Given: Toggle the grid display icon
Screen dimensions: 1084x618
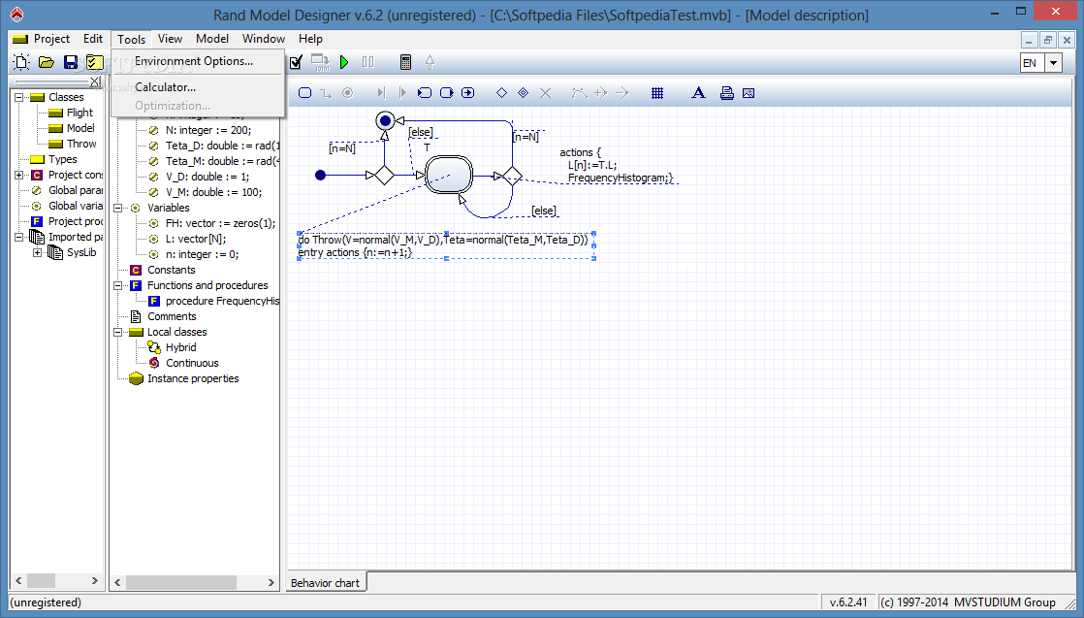Looking at the screenshot, I should tap(657, 93).
